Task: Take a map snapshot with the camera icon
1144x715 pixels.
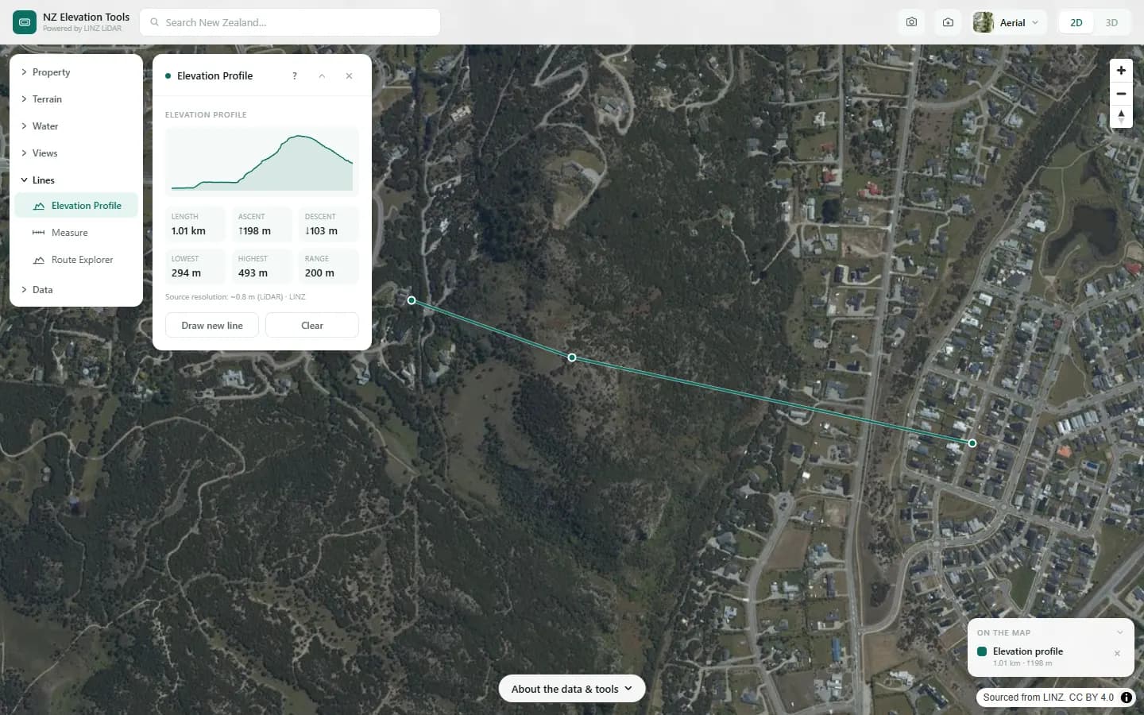Action: pyautogui.click(x=911, y=22)
